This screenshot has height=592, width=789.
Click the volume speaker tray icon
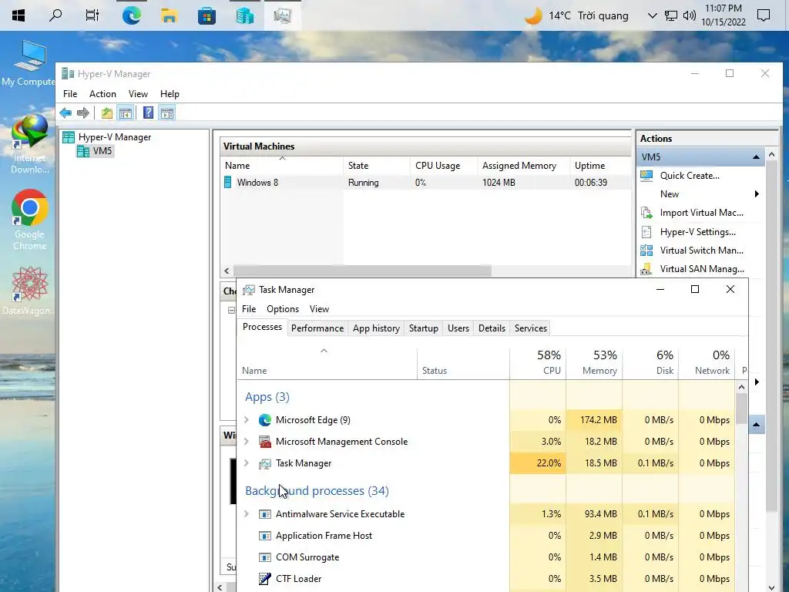click(x=690, y=15)
